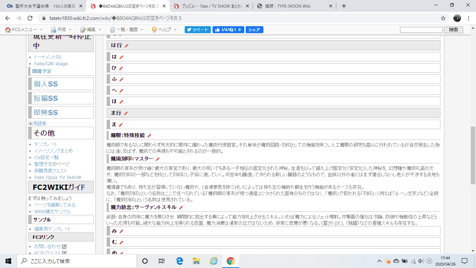
Task: Click the edit pencil next to 魔術刻印:マスター
Action: point(158,159)
